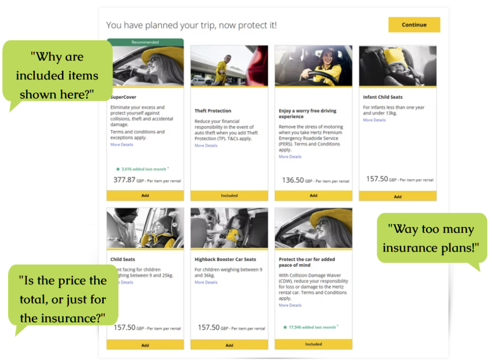
Task: Open More Details for Highback Booster Seats
Action: pos(206,282)
